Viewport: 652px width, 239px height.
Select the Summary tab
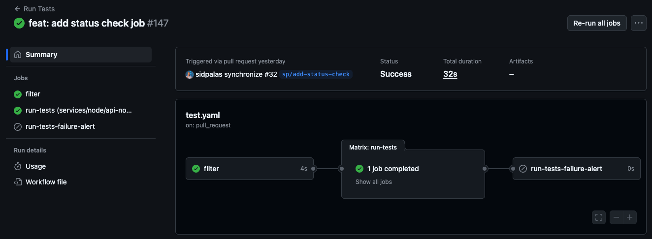(x=81, y=55)
